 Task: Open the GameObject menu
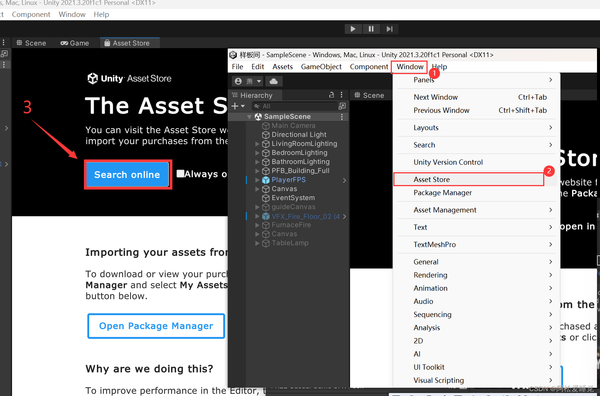[321, 67]
